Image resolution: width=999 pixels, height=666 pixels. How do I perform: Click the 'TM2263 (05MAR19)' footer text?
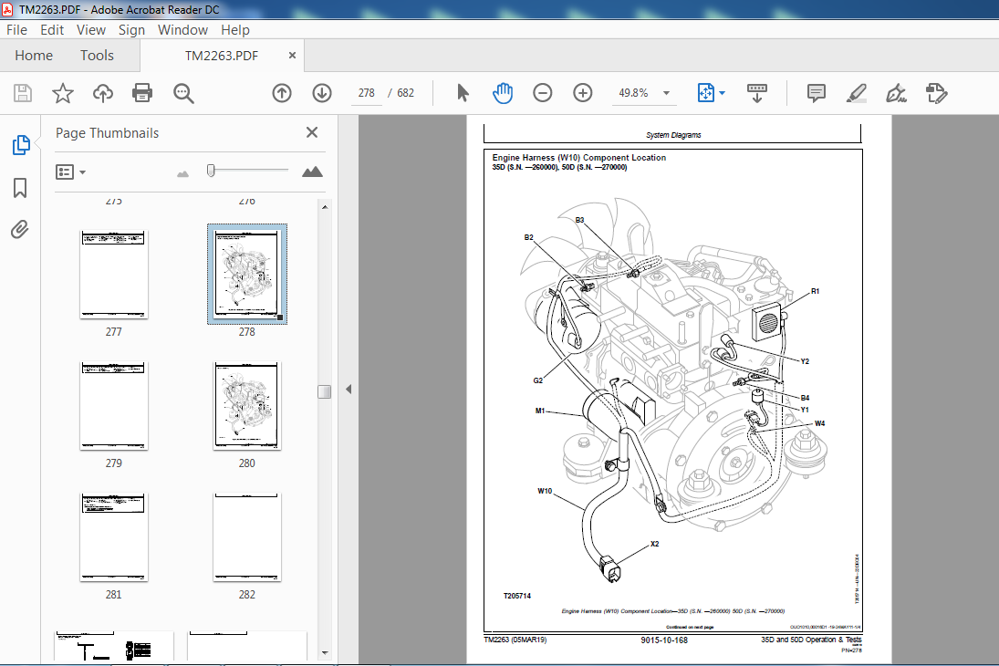coord(515,640)
